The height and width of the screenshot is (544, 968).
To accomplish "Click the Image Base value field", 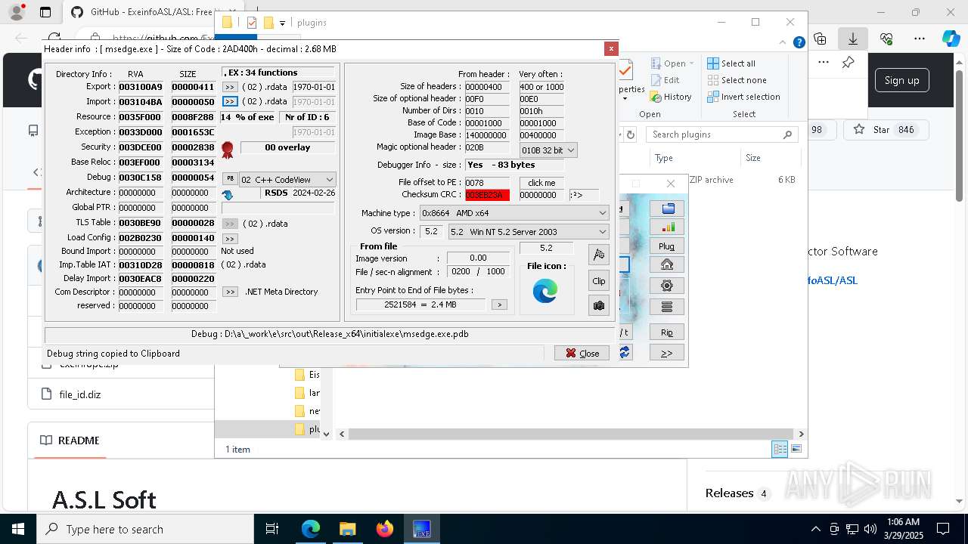I will pyautogui.click(x=487, y=135).
